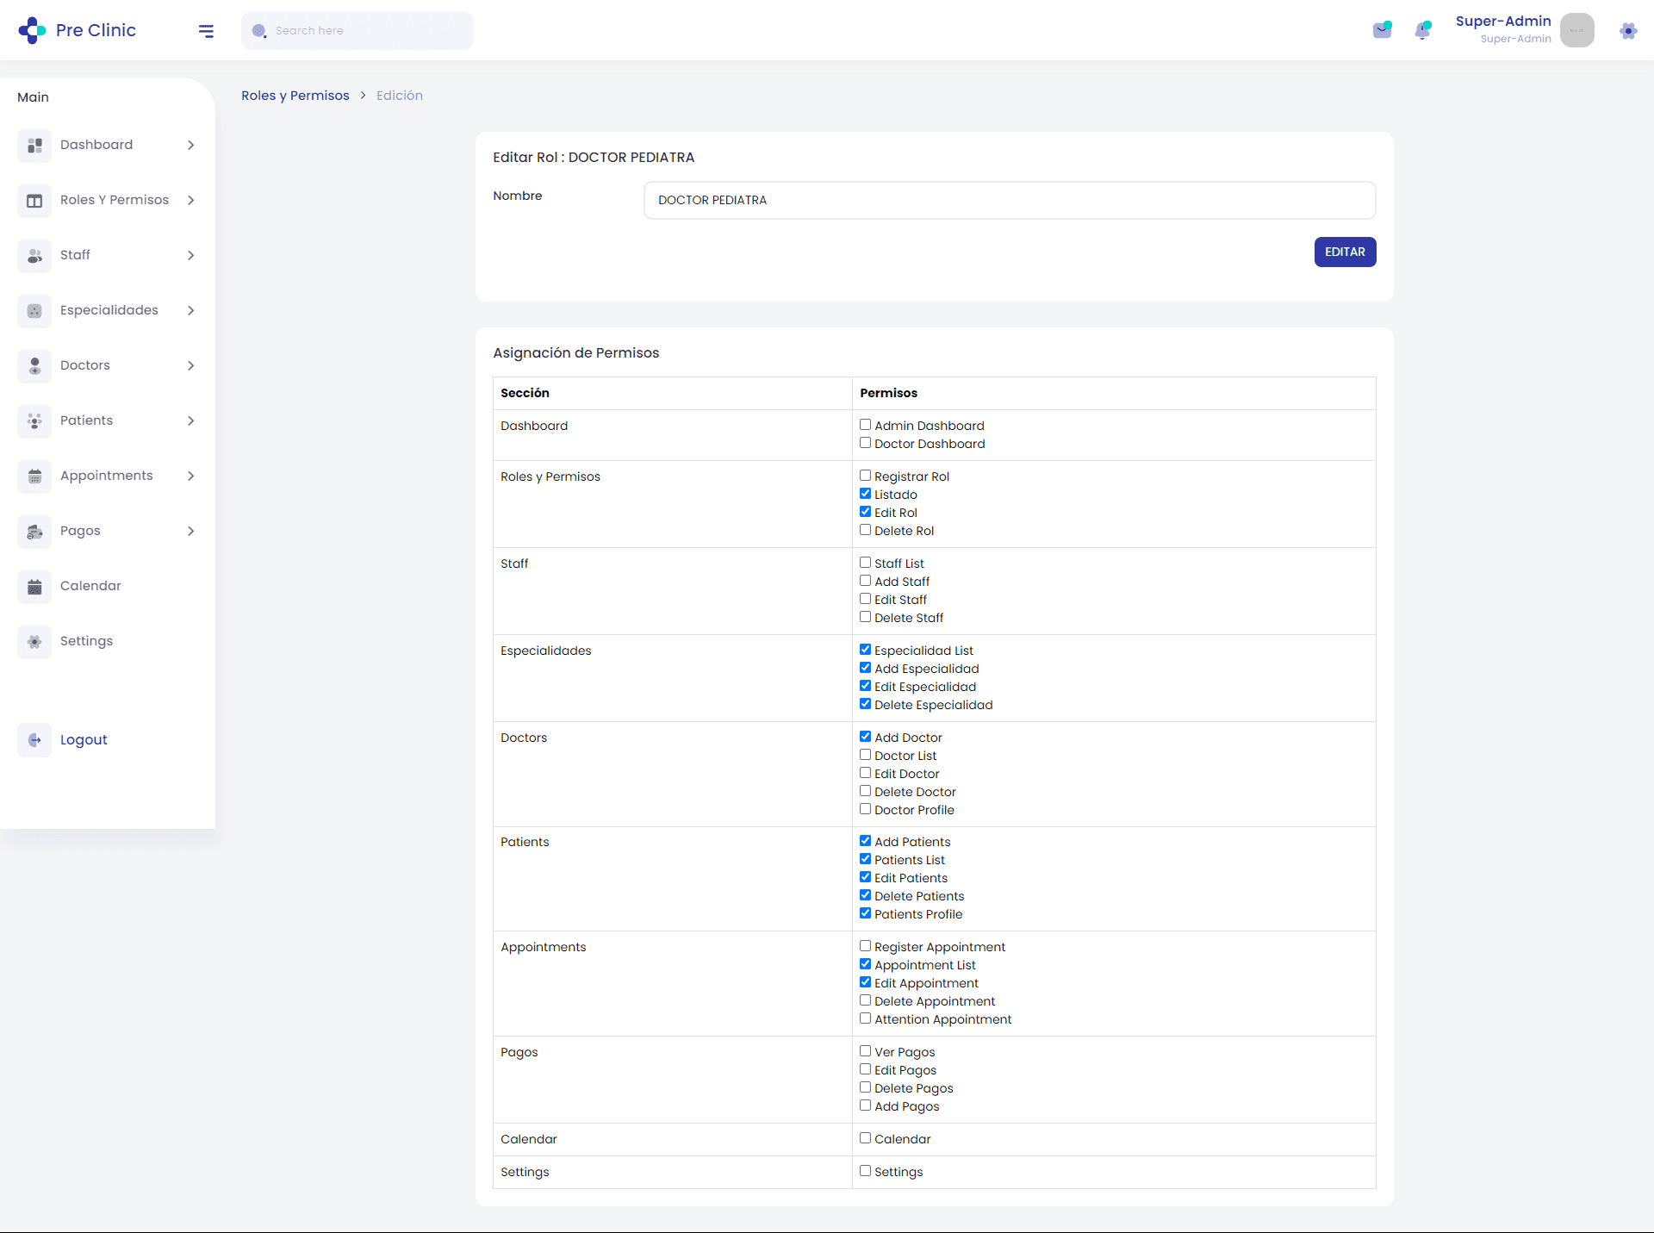Open the Appointments sidebar menu
The width and height of the screenshot is (1654, 1233).
106,476
